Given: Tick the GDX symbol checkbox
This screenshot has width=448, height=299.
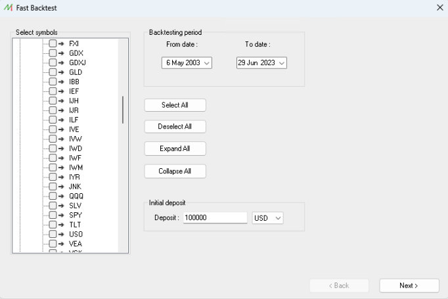Looking at the screenshot, I should (x=53, y=53).
